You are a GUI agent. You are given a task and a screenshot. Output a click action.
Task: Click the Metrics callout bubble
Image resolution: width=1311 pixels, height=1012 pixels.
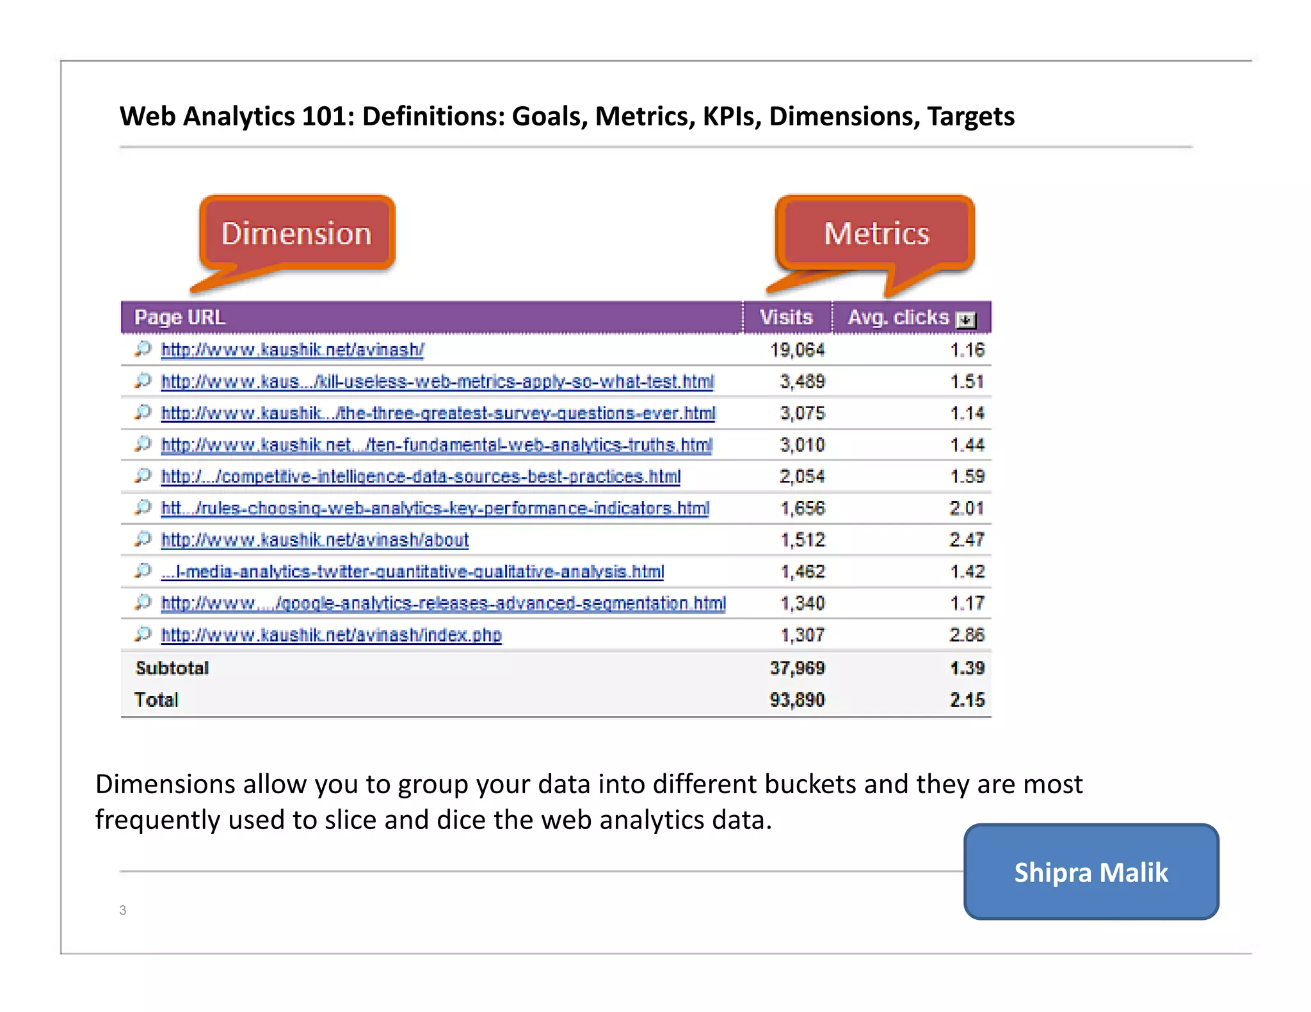coord(876,233)
